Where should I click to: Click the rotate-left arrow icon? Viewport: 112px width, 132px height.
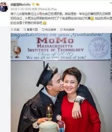(x=43, y=30)
